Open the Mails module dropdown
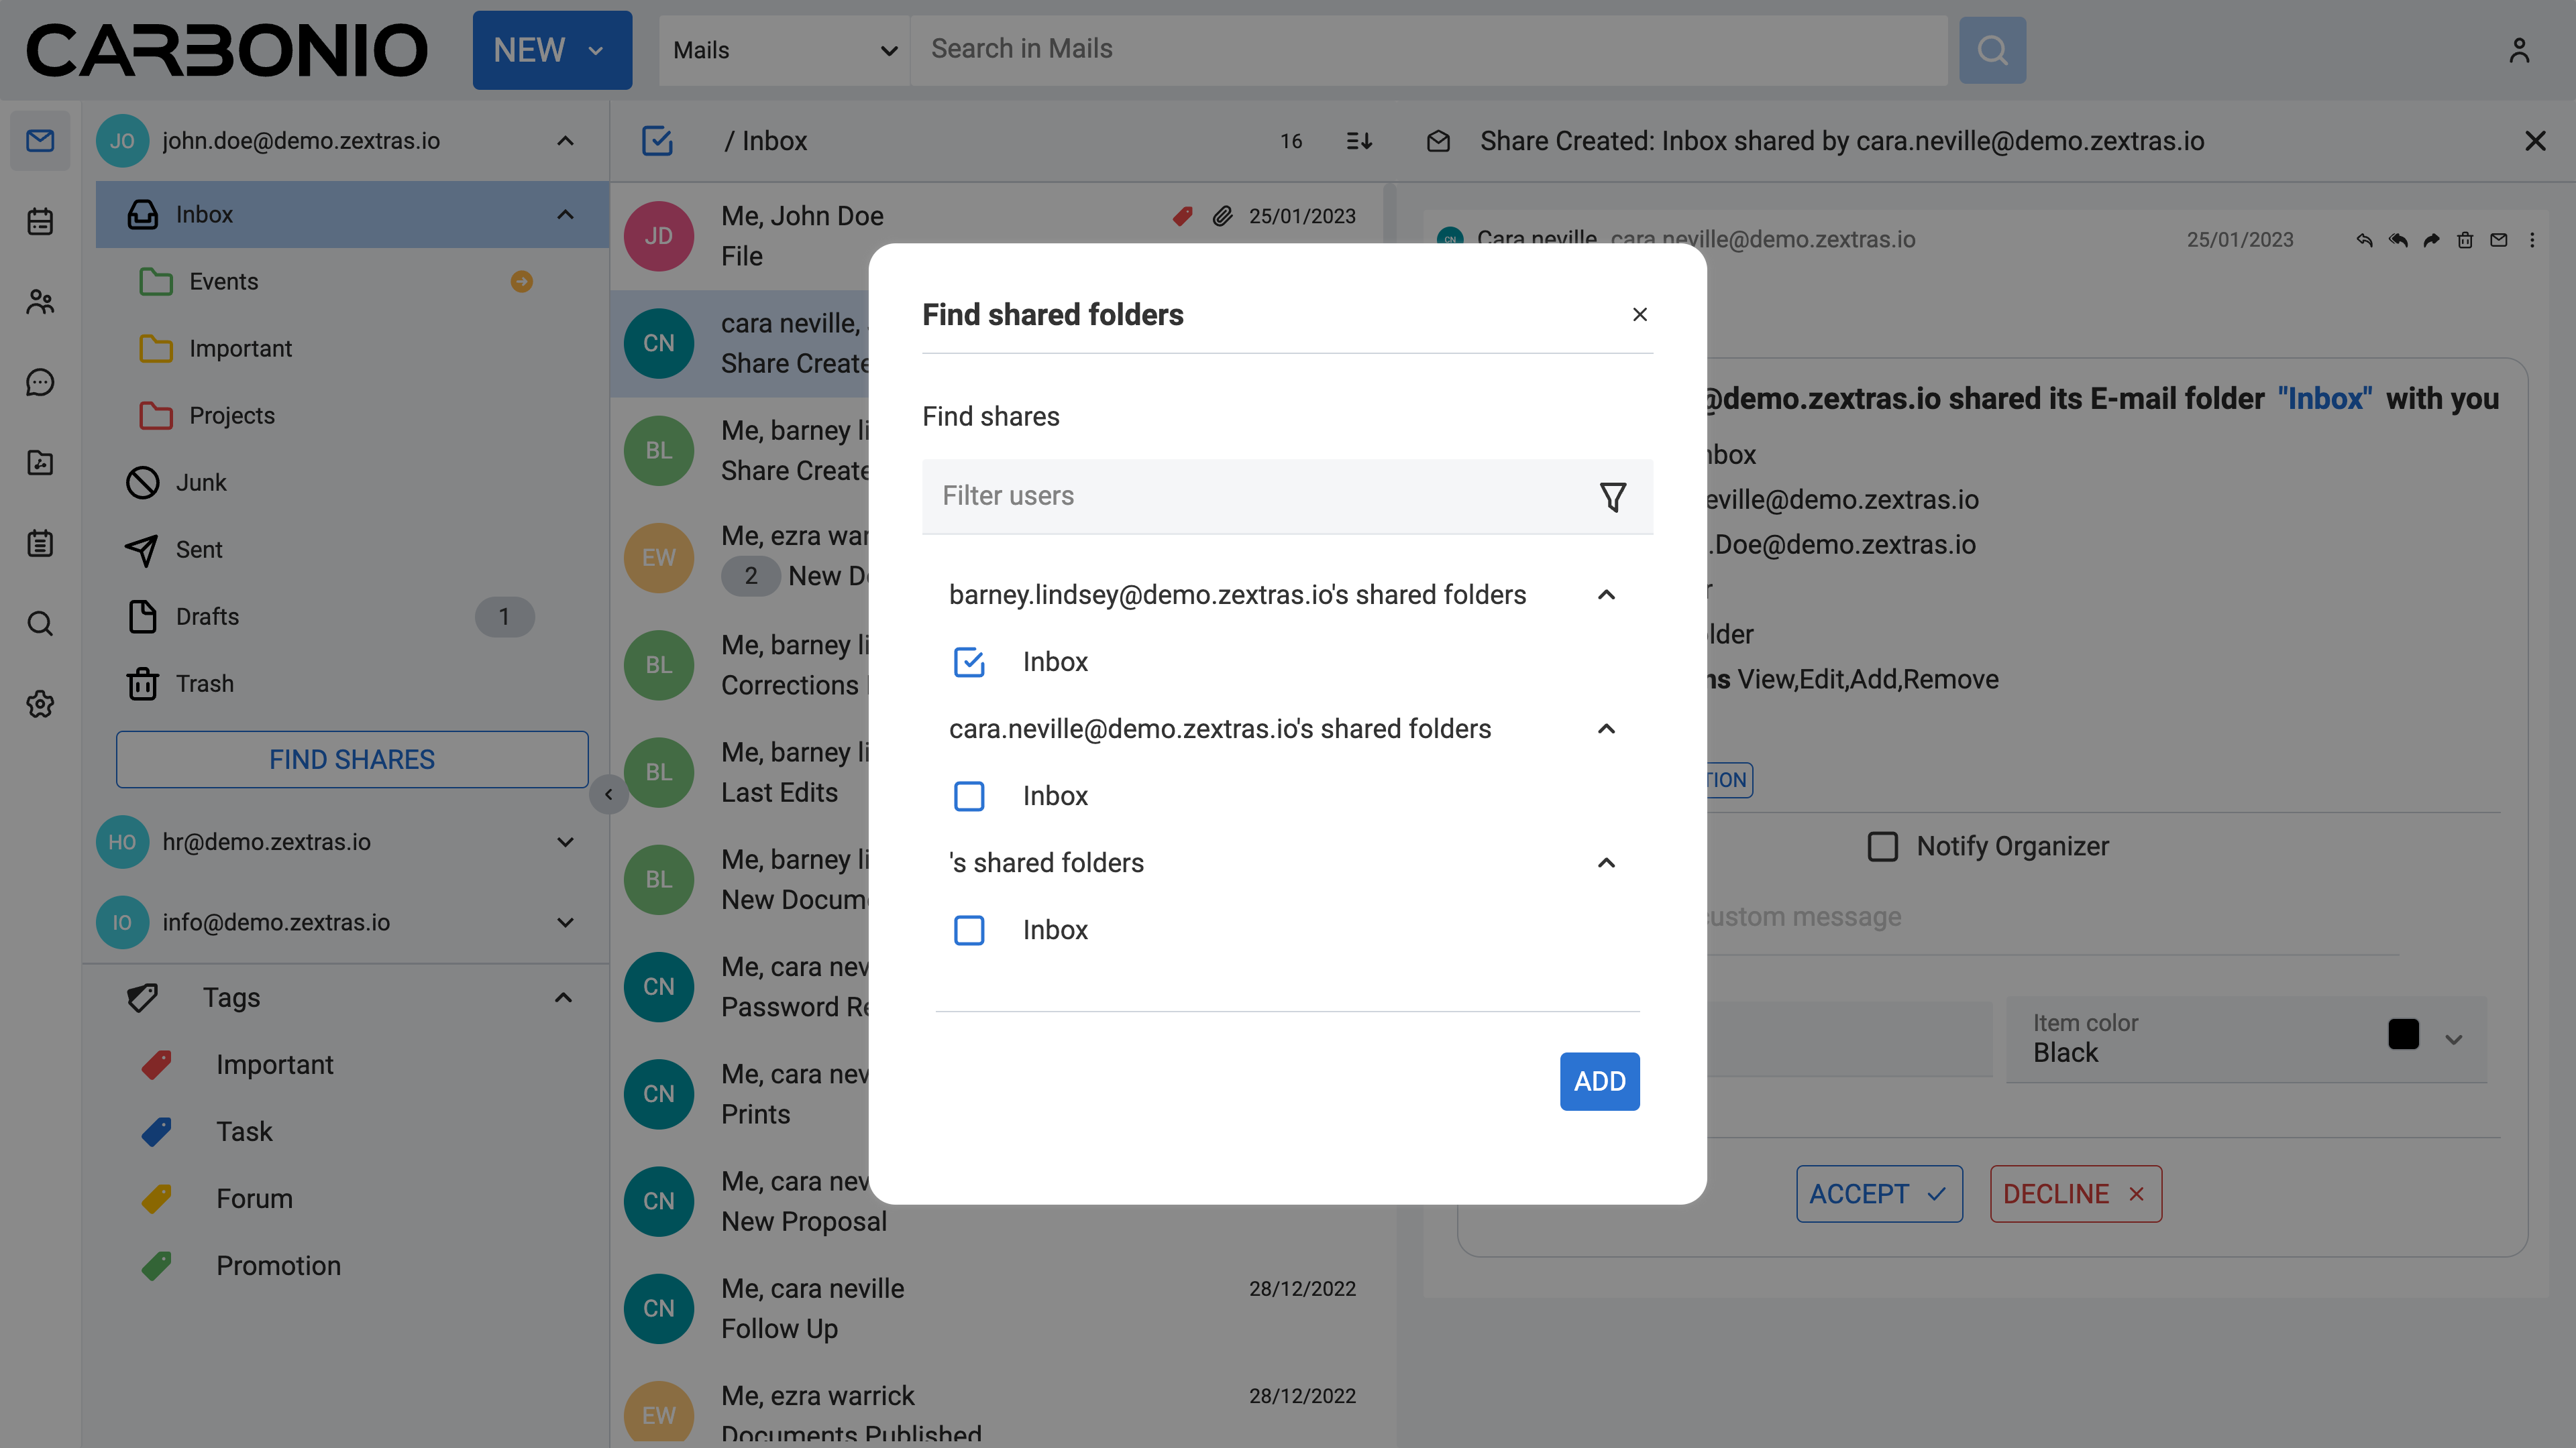 click(x=784, y=50)
